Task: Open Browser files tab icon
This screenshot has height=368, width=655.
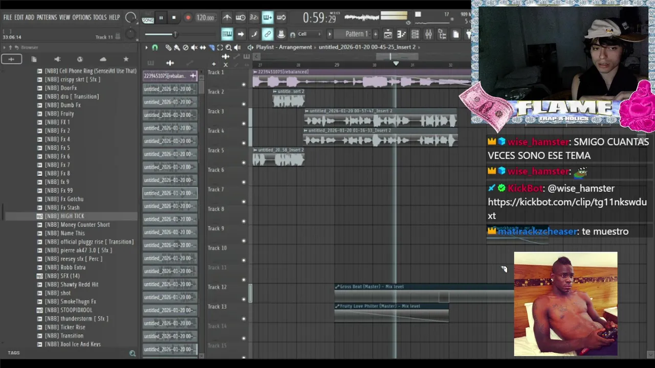Action: (34, 59)
